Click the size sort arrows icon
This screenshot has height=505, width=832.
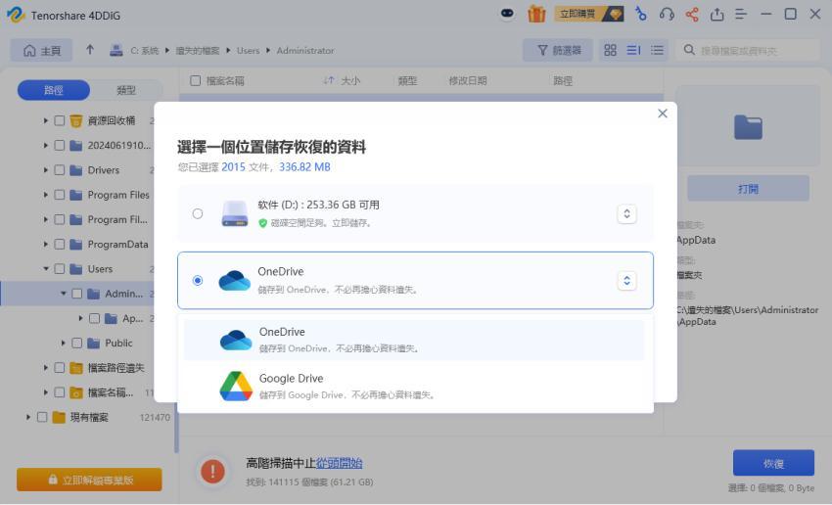point(329,80)
